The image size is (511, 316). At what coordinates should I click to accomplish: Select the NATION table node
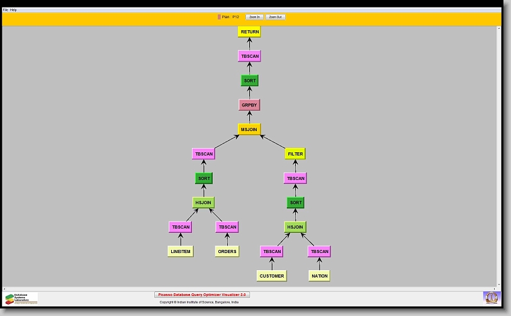pyautogui.click(x=319, y=276)
